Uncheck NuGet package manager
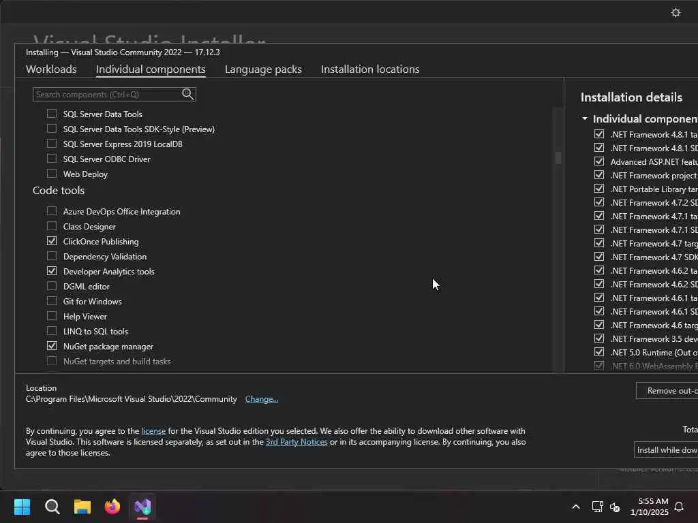Screen dimensions: 698x523 point(52,345)
